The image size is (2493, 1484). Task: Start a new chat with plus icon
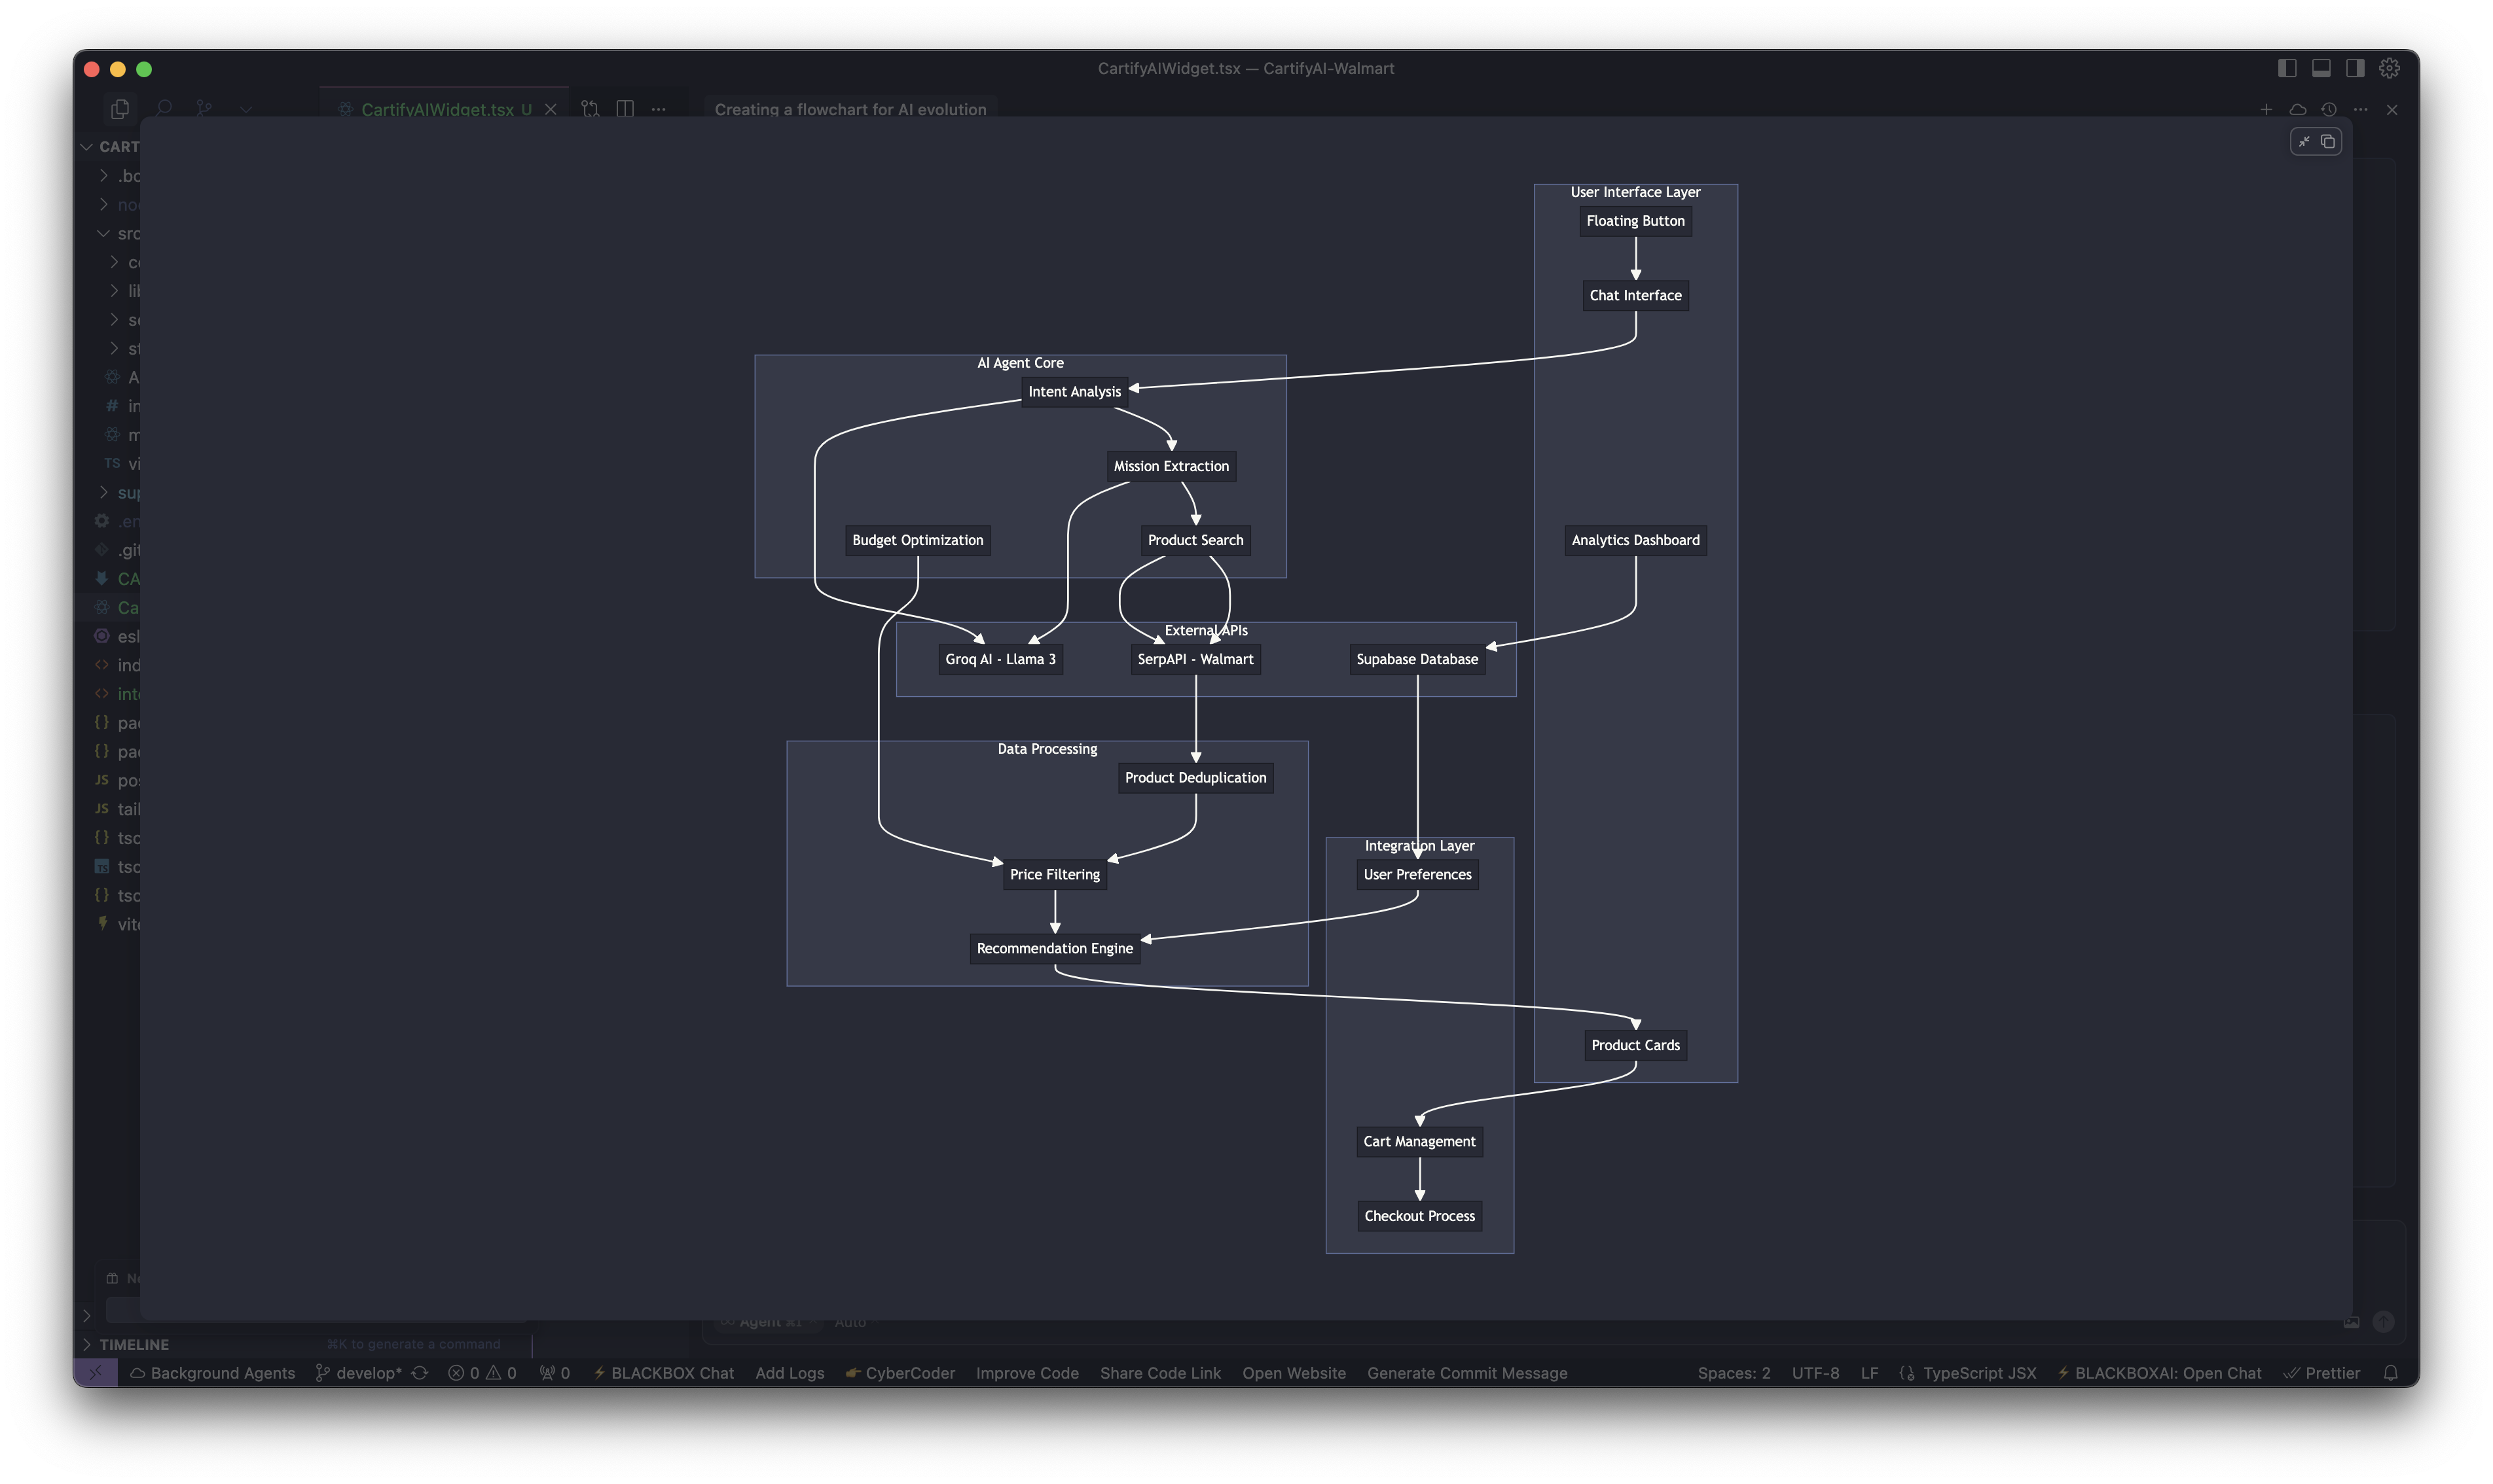2266,109
